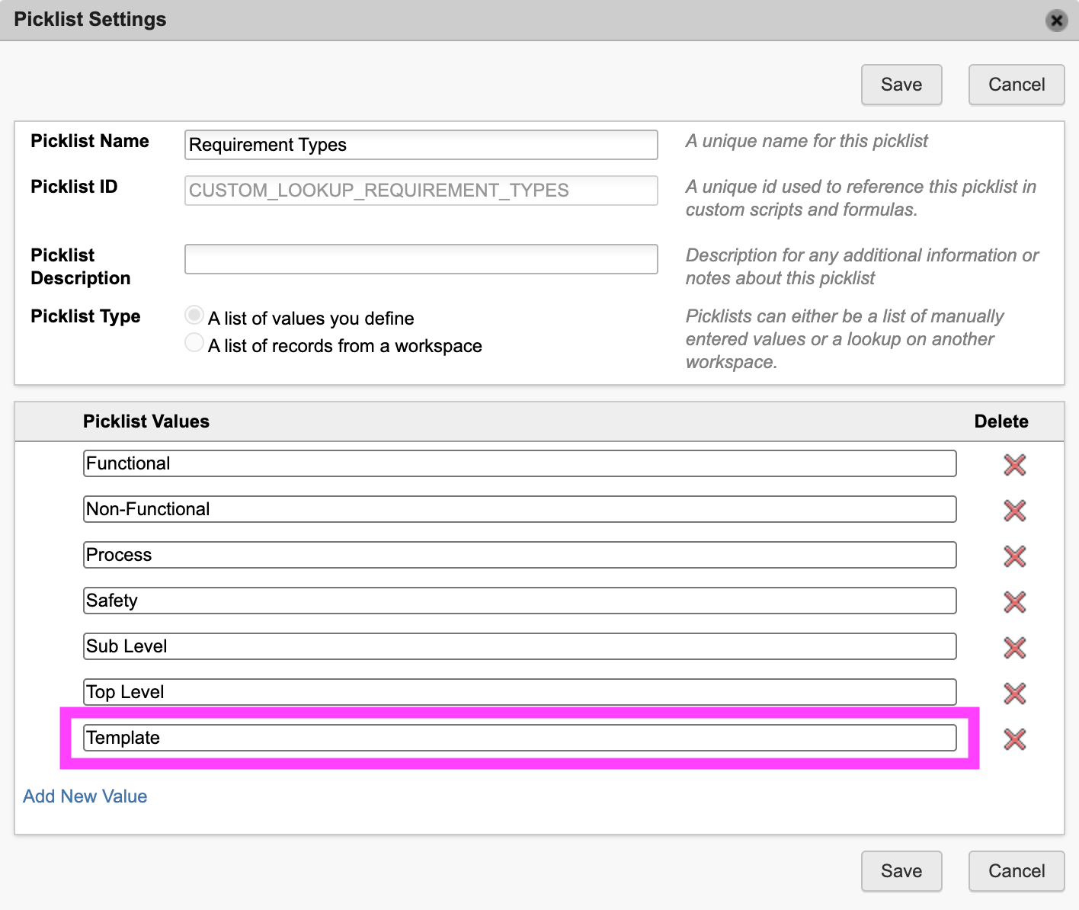The image size is (1079, 910).
Task: Edit the Process value field
Action: pyautogui.click(x=520, y=555)
